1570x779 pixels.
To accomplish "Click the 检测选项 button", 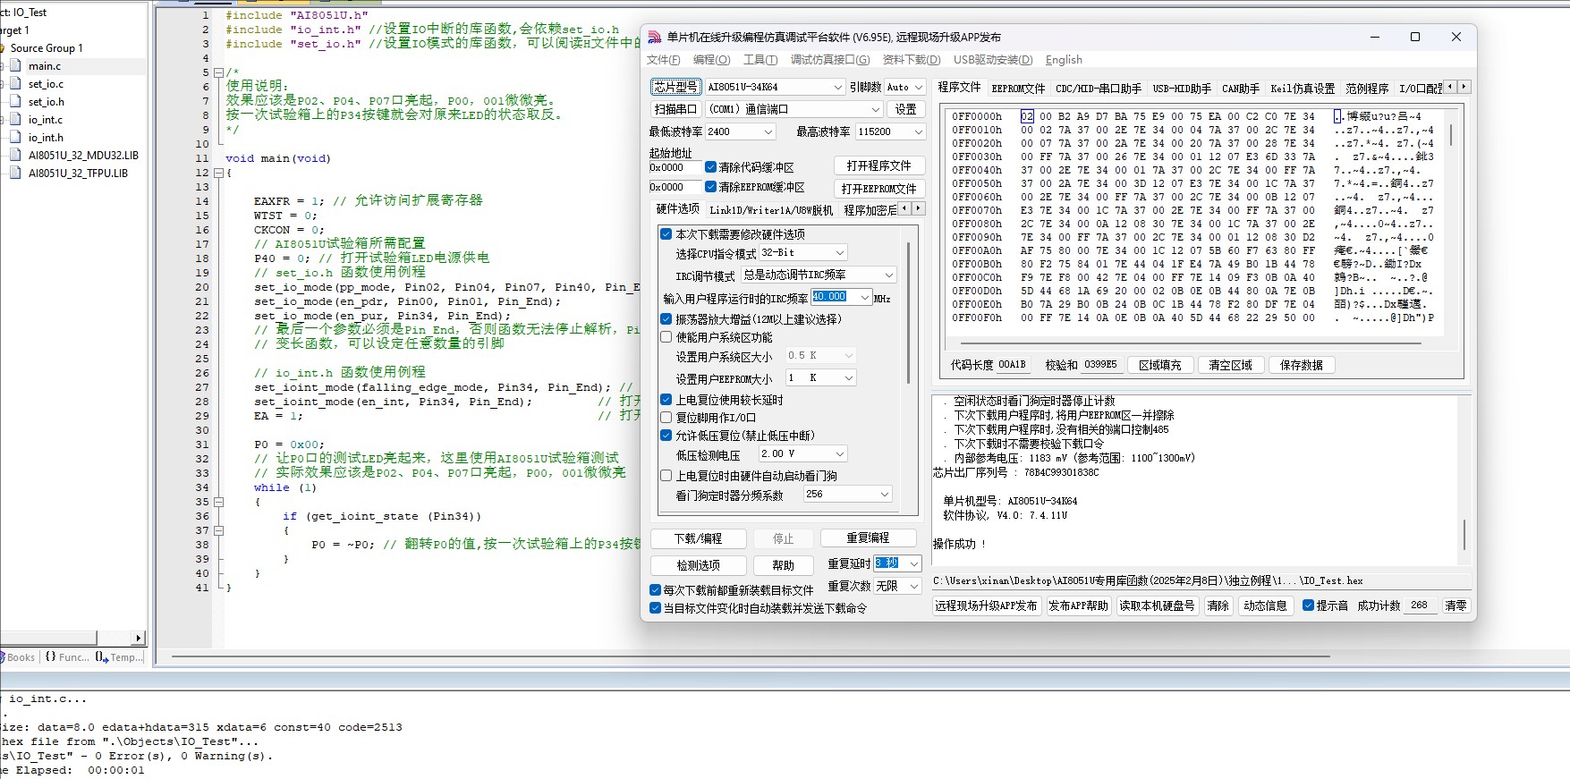I will point(698,565).
